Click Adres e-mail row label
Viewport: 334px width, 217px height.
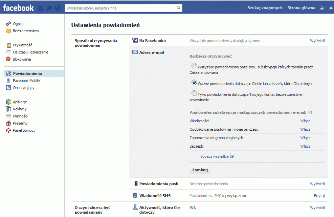[x=152, y=52]
